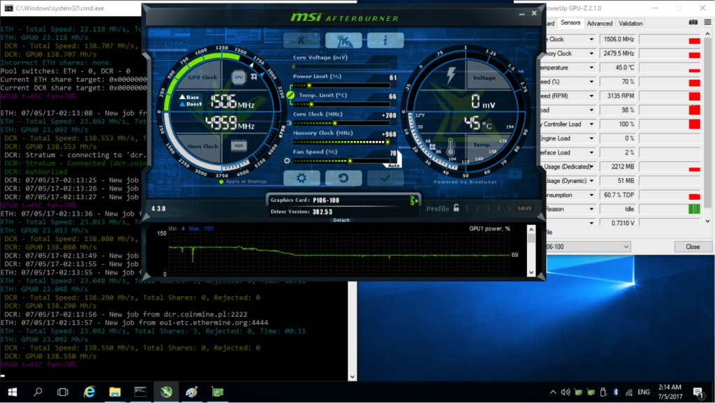Open the GPU Clock sensor dropdown in GPU-Z
The height and width of the screenshot is (403, 715).
click(x=591, y=39)
